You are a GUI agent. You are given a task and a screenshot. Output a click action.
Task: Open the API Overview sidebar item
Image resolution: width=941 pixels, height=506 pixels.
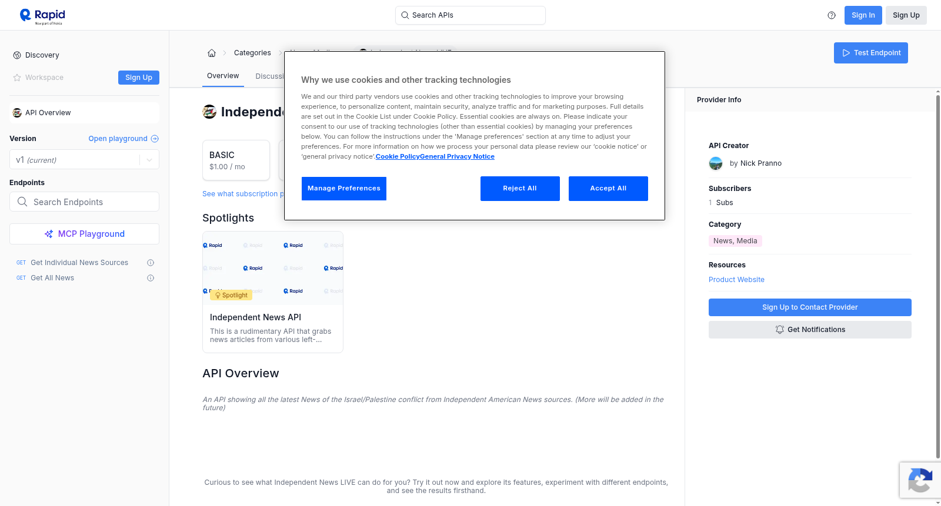pyautogui.click(x=84, y=113)
